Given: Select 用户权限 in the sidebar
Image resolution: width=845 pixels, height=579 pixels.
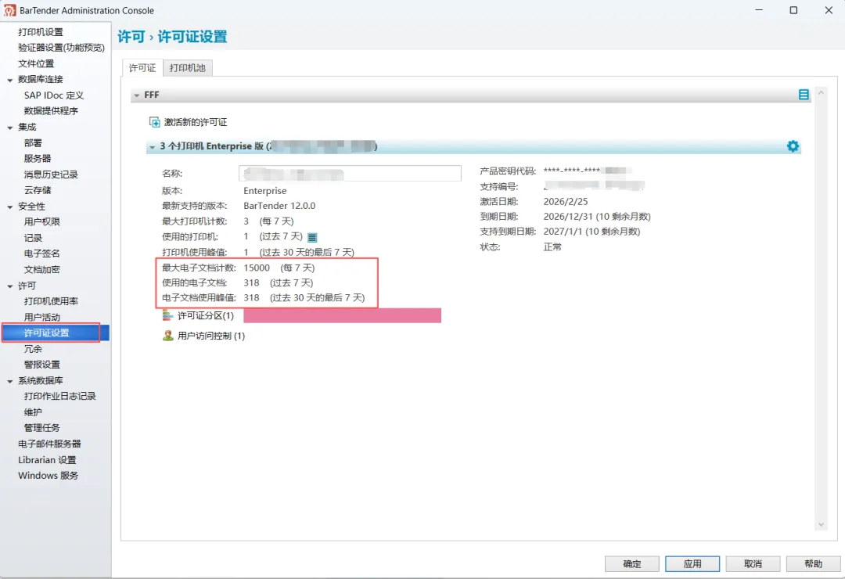Looking at the screenshot, I should point(42,222).
